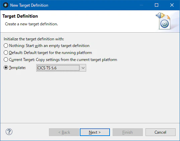Maximize the New Target Definition window

[157, 5]
